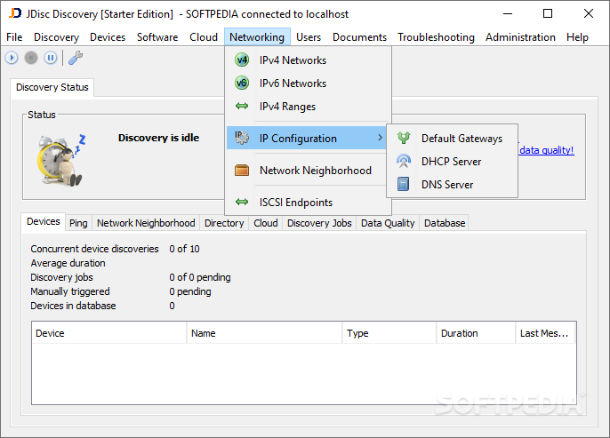Open the Devices menu
This screenshot has height=438, width=610.
(x=108, y=37)
